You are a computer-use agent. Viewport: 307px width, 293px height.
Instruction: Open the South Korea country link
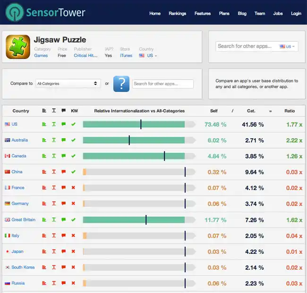tap(23, 267)
